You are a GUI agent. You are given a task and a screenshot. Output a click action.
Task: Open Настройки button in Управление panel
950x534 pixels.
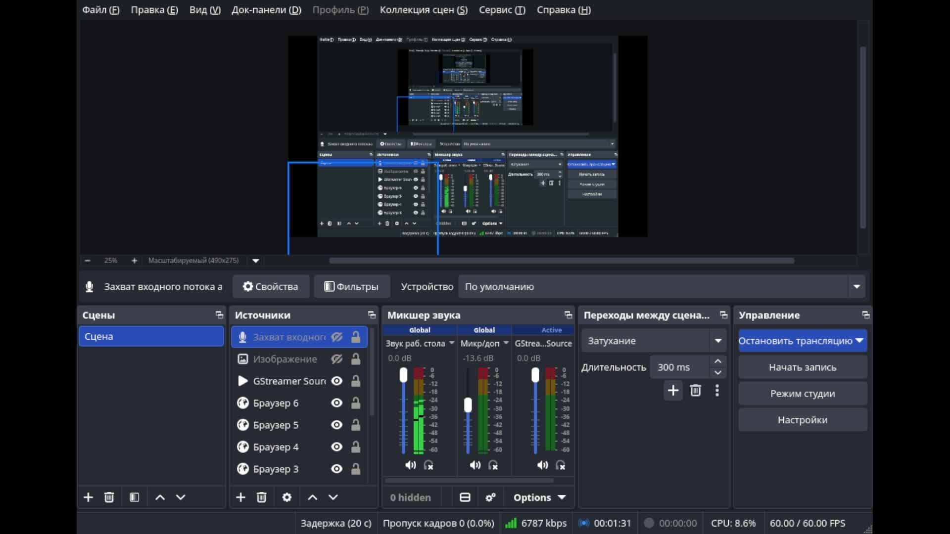click(x=803, y=420)
